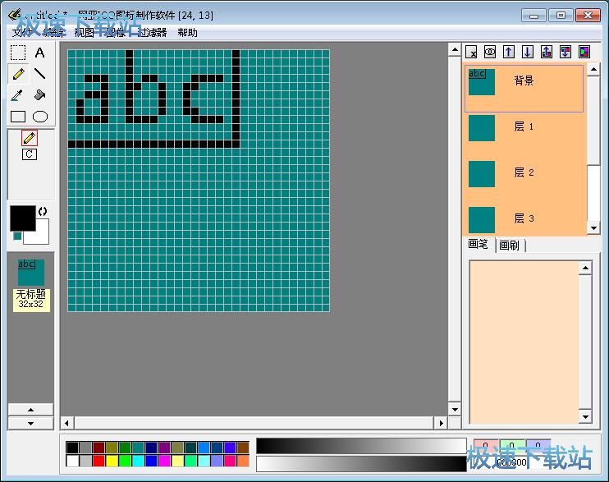Click the red channel value field
This screenshot has width=609, height=482.
pos(486,446)
